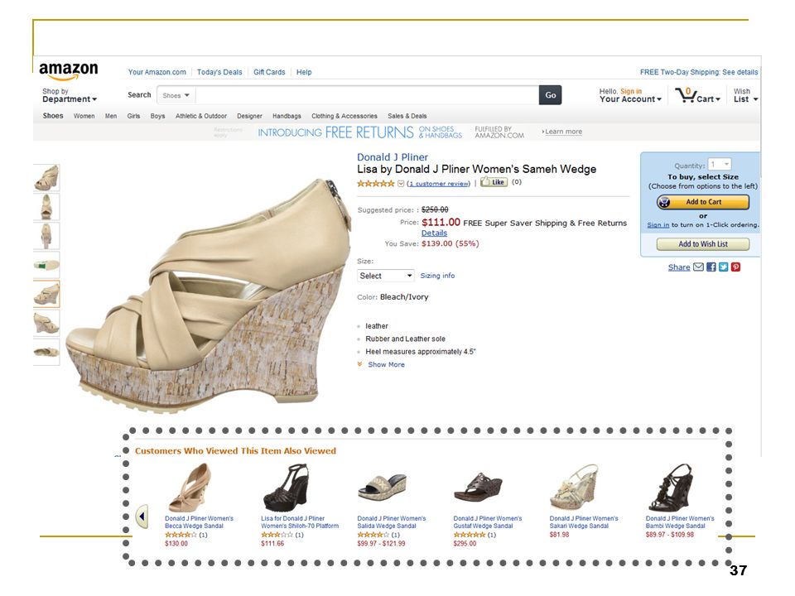Click the Salida Wedge Sandal image

[x=383, y=488]
